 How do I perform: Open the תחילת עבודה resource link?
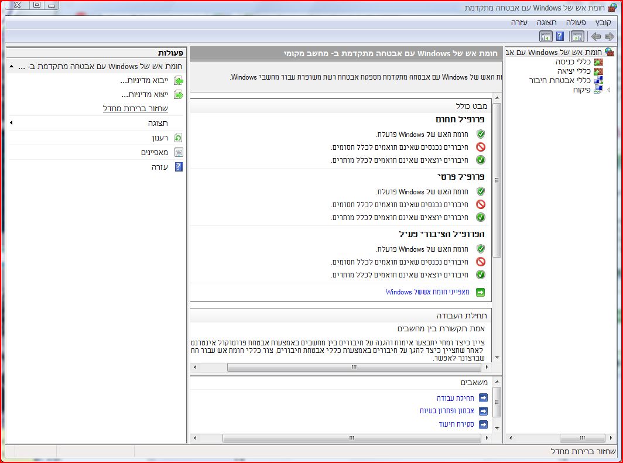456,398
